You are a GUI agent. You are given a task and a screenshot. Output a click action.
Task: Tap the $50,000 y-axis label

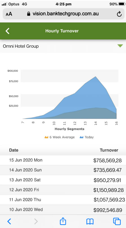[x=13, y=96]
